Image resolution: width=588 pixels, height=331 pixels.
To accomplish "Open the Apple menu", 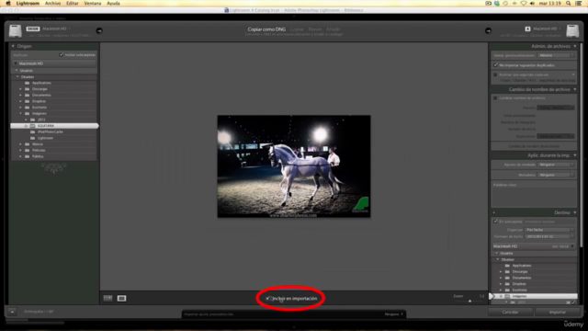I will point(8,4).
